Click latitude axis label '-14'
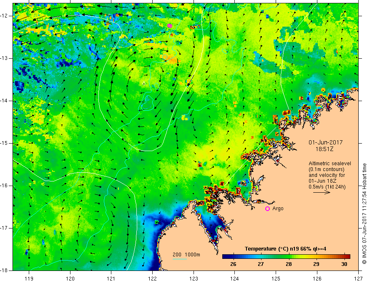The height and width of the screenshot is (283, 367). tap(4, 101)
